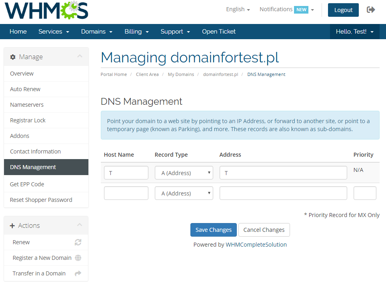Expand the Billing menu
386x297 pixels.
point(137,32)
